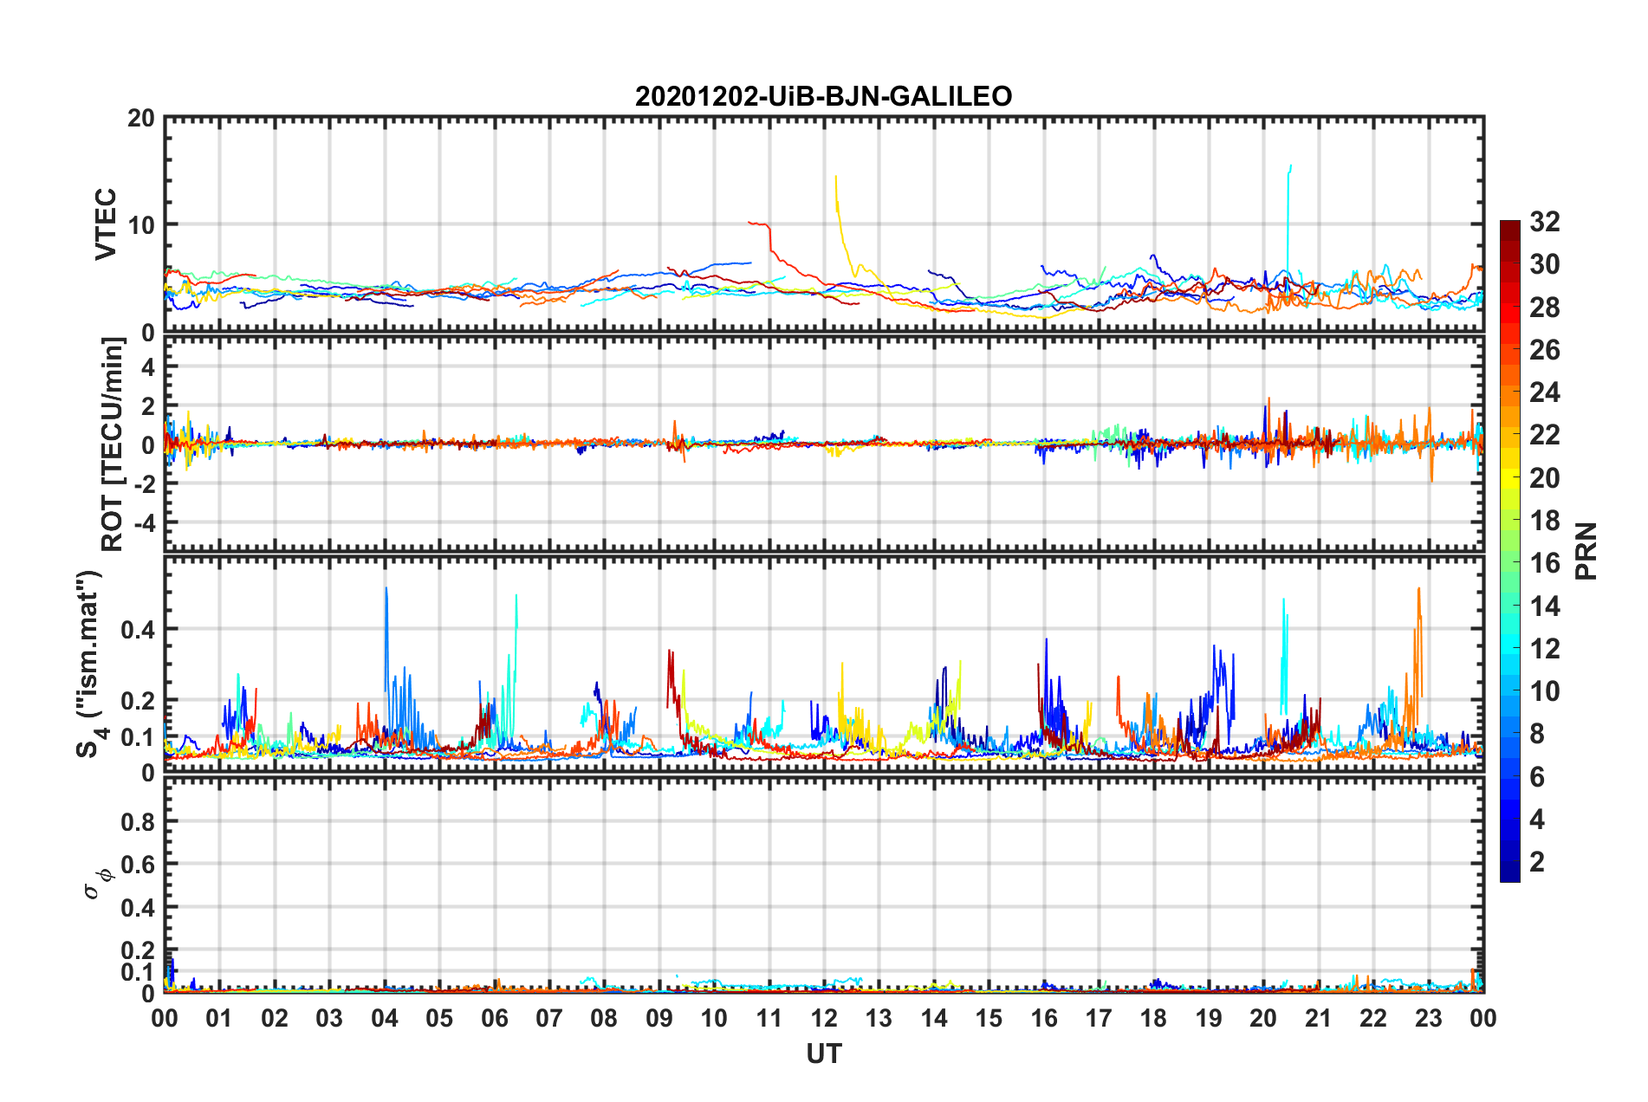The width and height of the screenshot is (1648, 1102).
Task: Click colorbar tick label 26
Action: point(1544,350)
